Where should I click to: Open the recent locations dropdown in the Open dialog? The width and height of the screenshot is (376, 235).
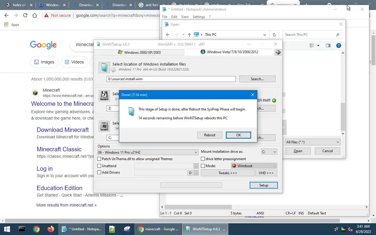183,35
